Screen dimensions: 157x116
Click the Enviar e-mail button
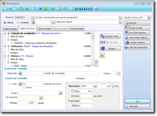tap(137, 28)
